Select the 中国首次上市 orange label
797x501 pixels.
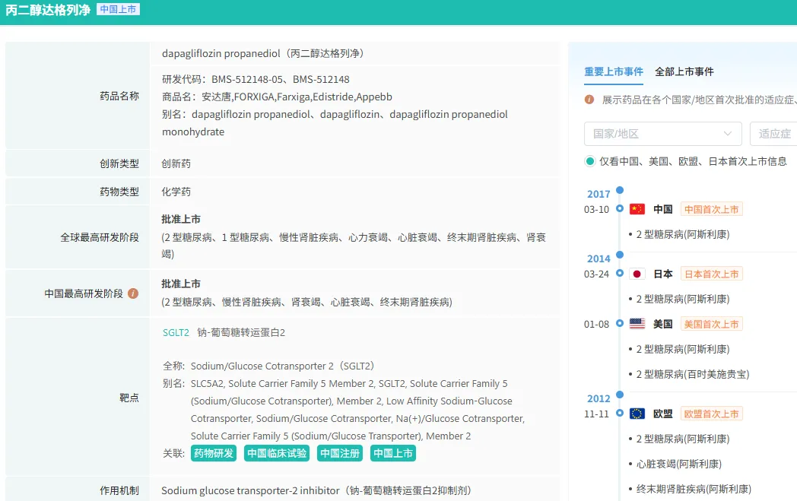click(711, 209)
